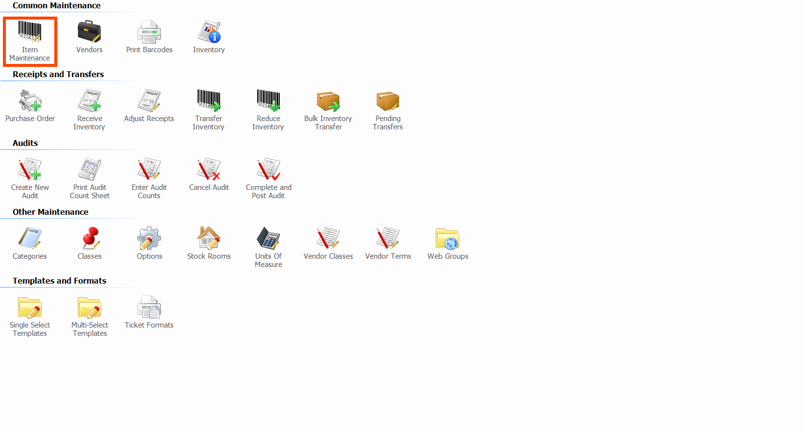This screenshot has width=805, height=432.
Task: Create a new Purchase Order
Action: pos(30,101)
